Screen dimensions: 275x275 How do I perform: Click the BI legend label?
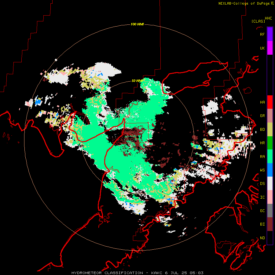262,224
